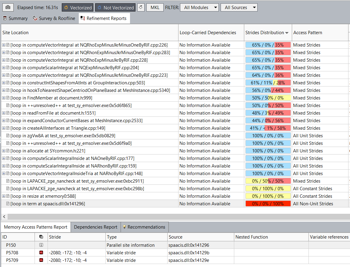Click the camera snapshot icon
The width and height of the screenshot is (350, 267).
click(x=8, y=8)
